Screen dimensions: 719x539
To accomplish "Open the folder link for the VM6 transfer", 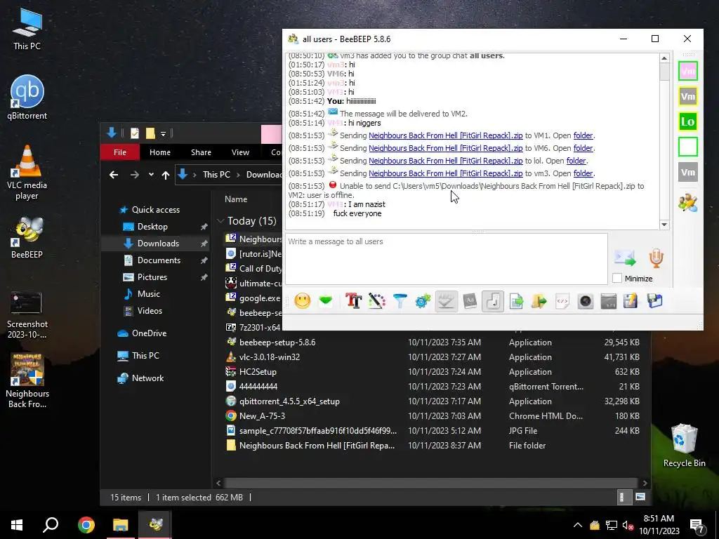I will (x=583, y=148).
